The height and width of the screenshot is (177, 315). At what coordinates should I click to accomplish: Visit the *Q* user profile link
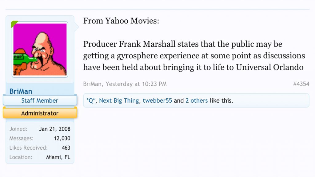click(x=91, y=100)
